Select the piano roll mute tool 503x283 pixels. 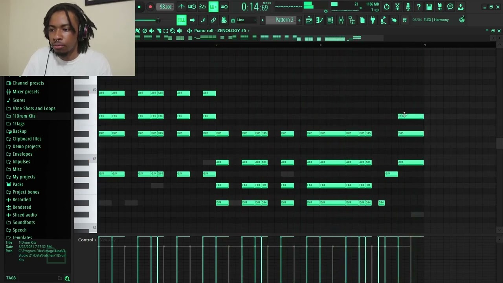click(152, 31)
